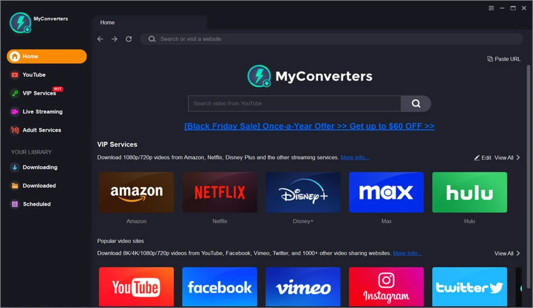Open the YouTube section in the sidebar
The height and width of the screenshot is (308, 533).
click(x=34, y=74)
